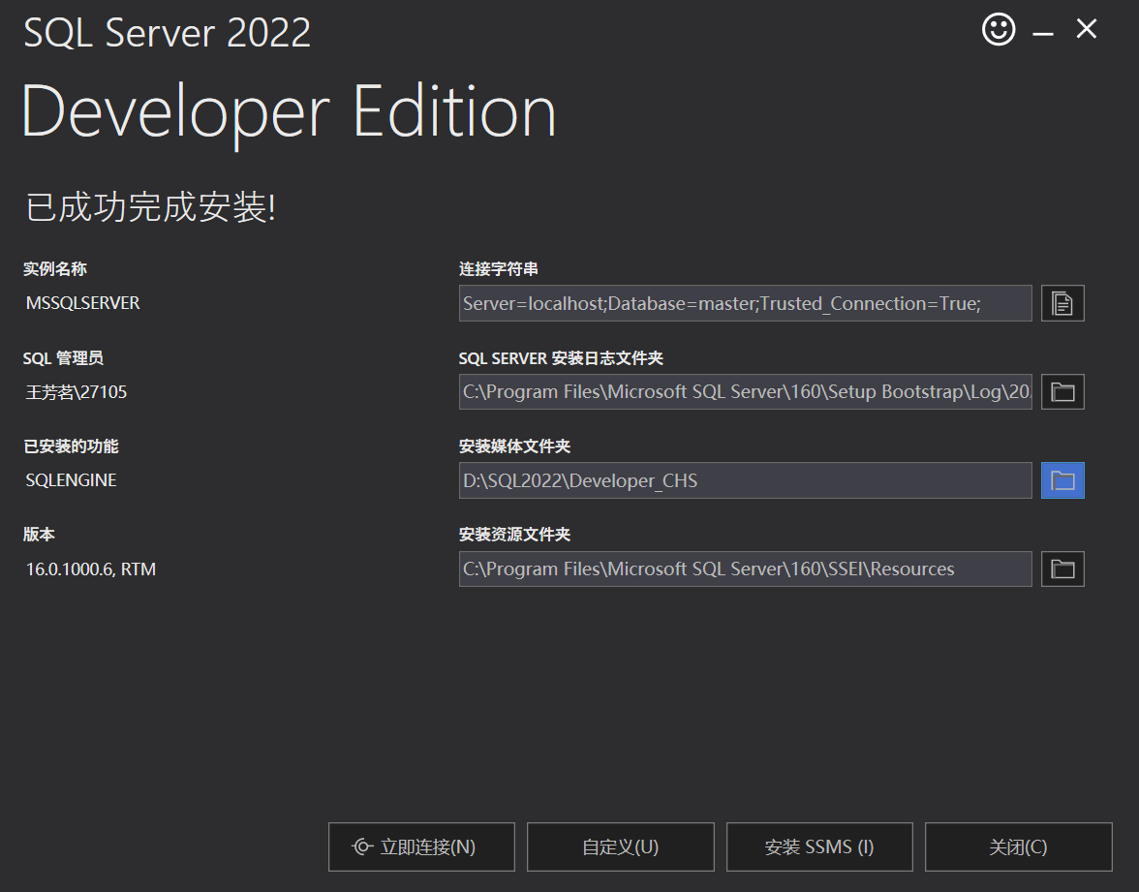Select the D:\SQL2022\Developer_CHS path field

[x=746, y=480]
